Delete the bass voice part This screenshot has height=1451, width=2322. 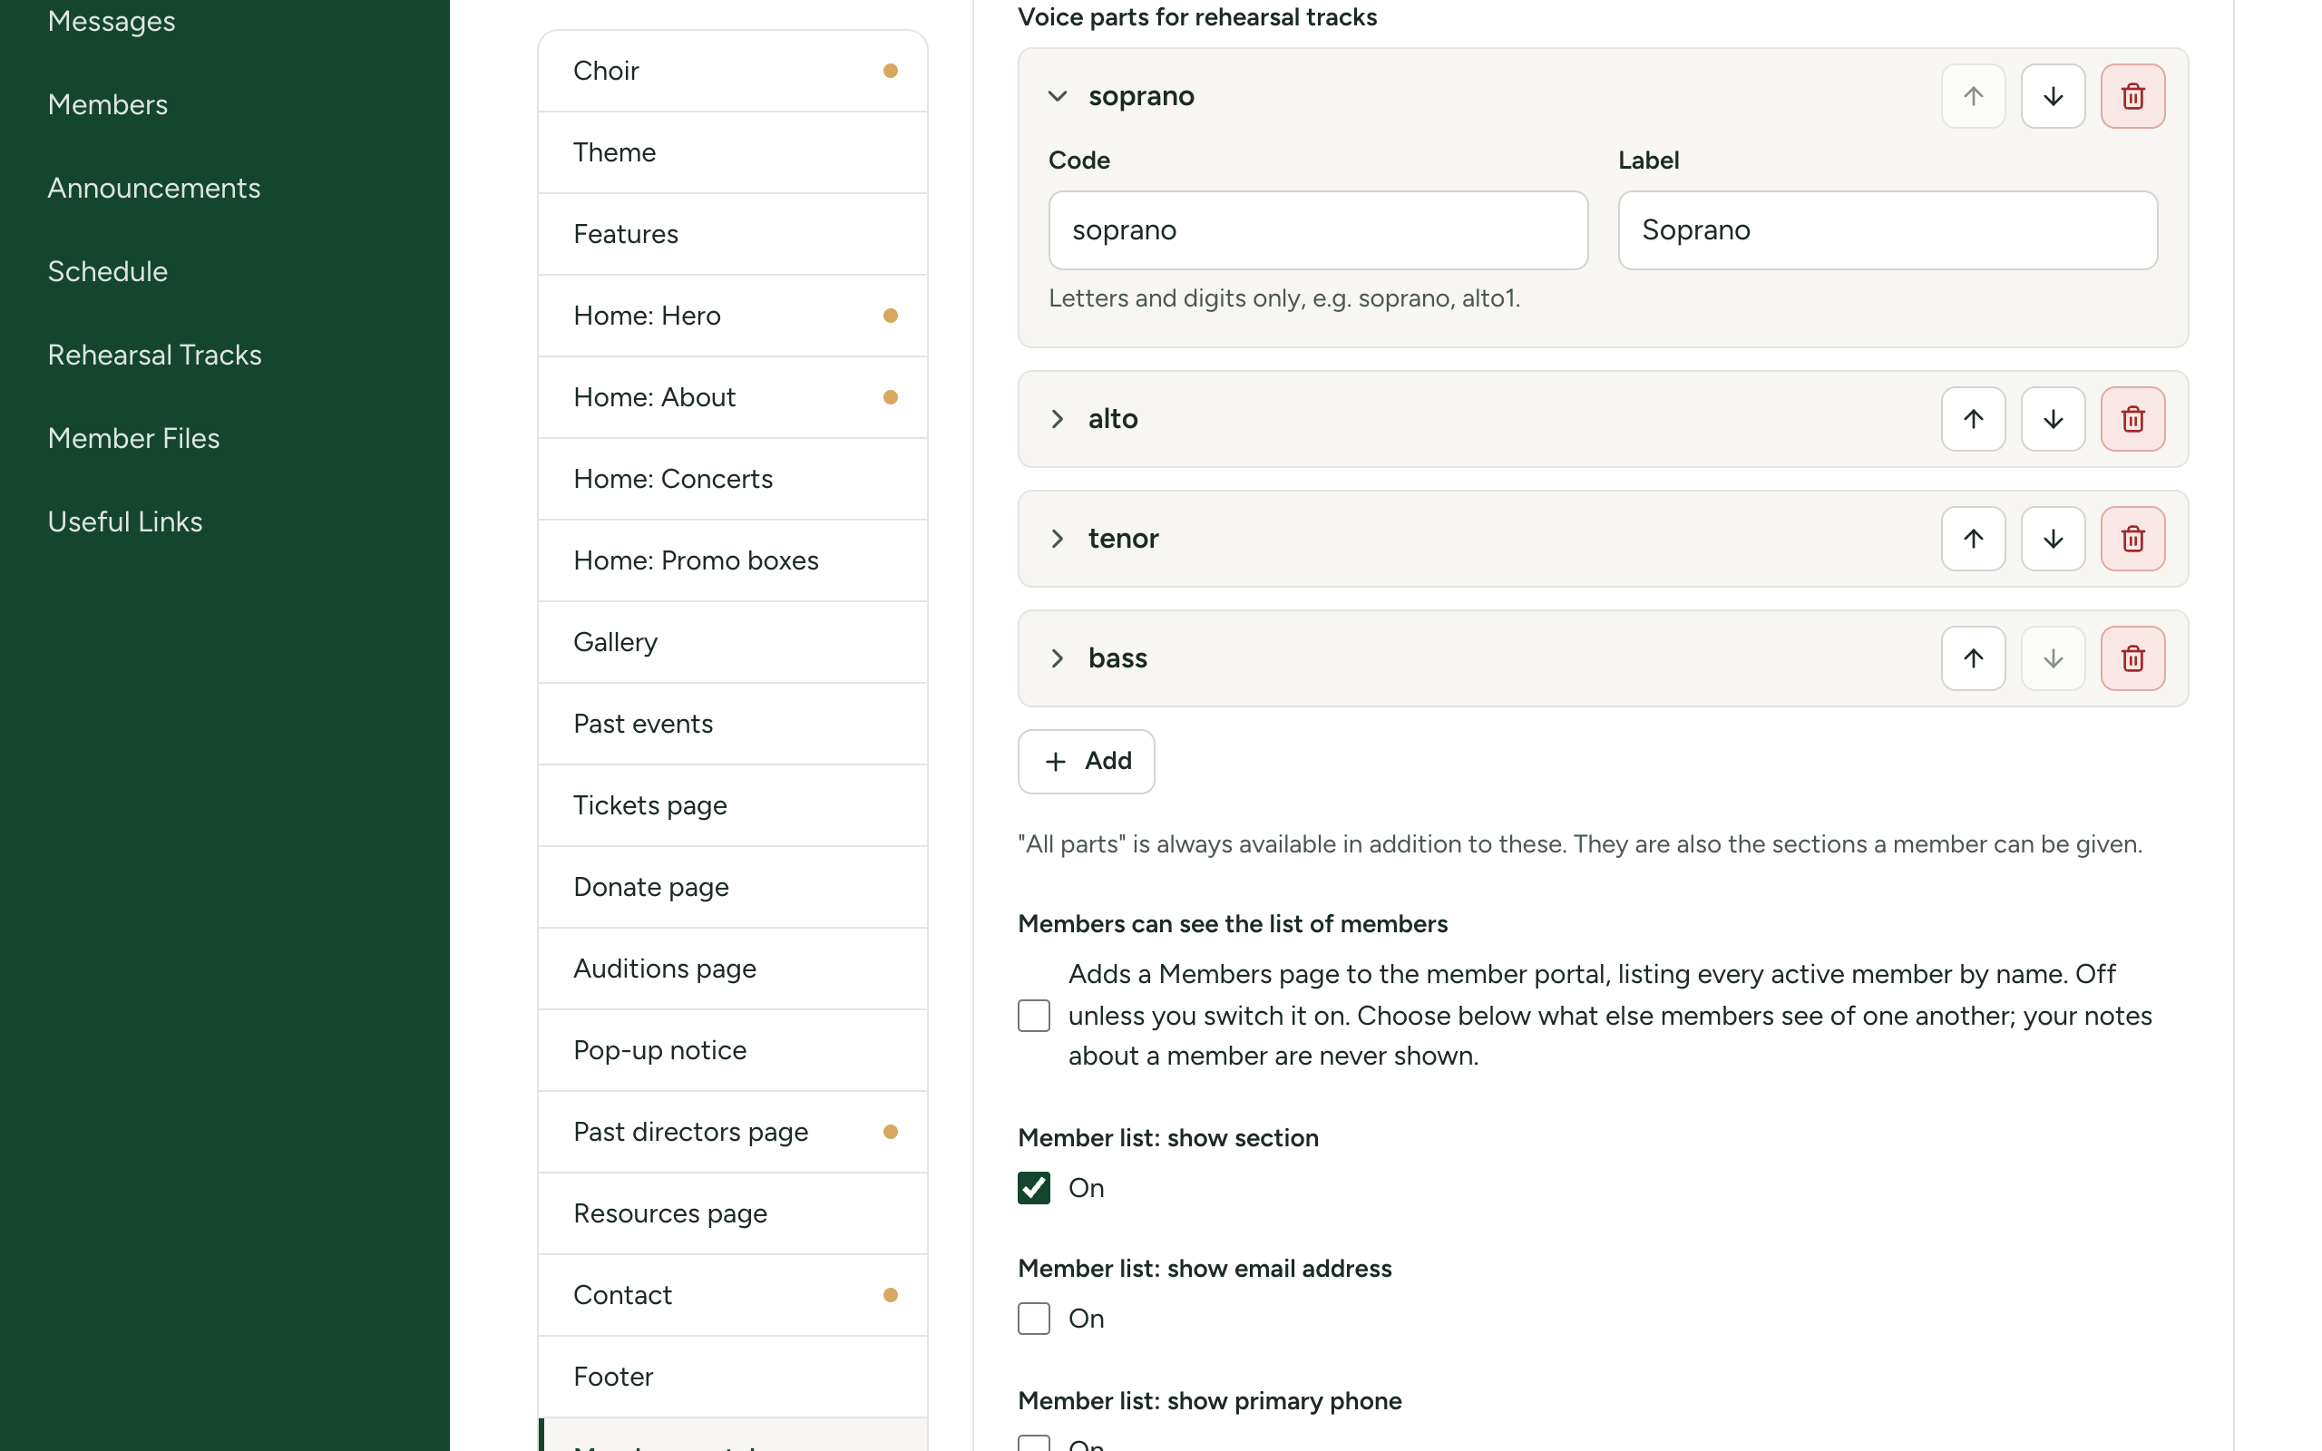pyautogui.click(x=2132, y=658)
